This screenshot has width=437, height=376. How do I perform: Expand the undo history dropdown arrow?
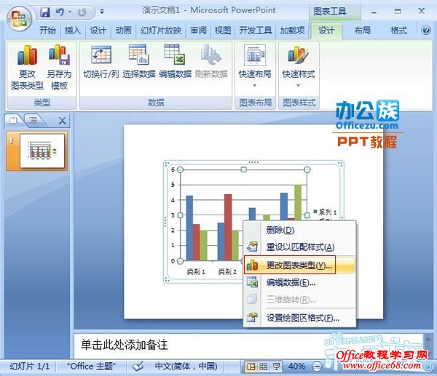70,12
